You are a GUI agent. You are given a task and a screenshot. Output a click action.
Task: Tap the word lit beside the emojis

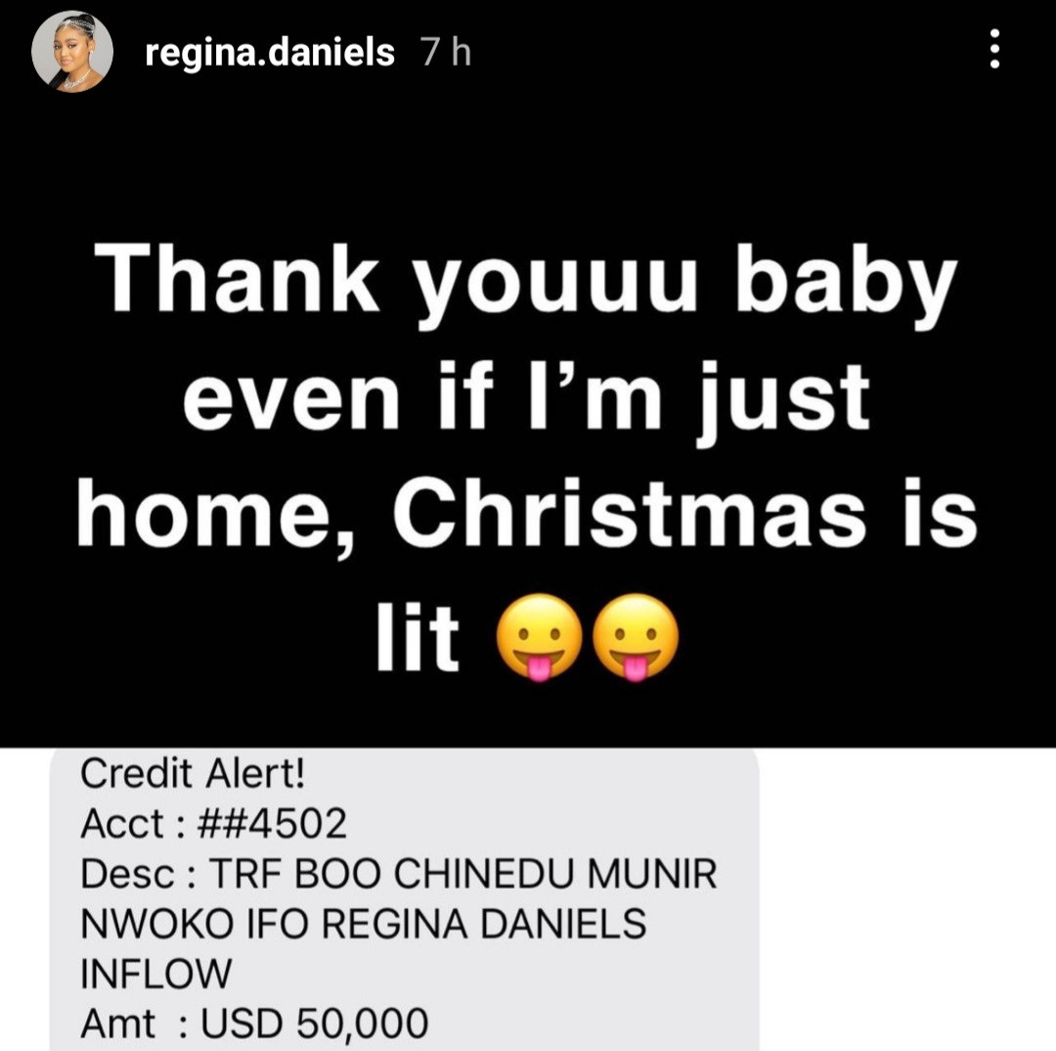(418, 635)
